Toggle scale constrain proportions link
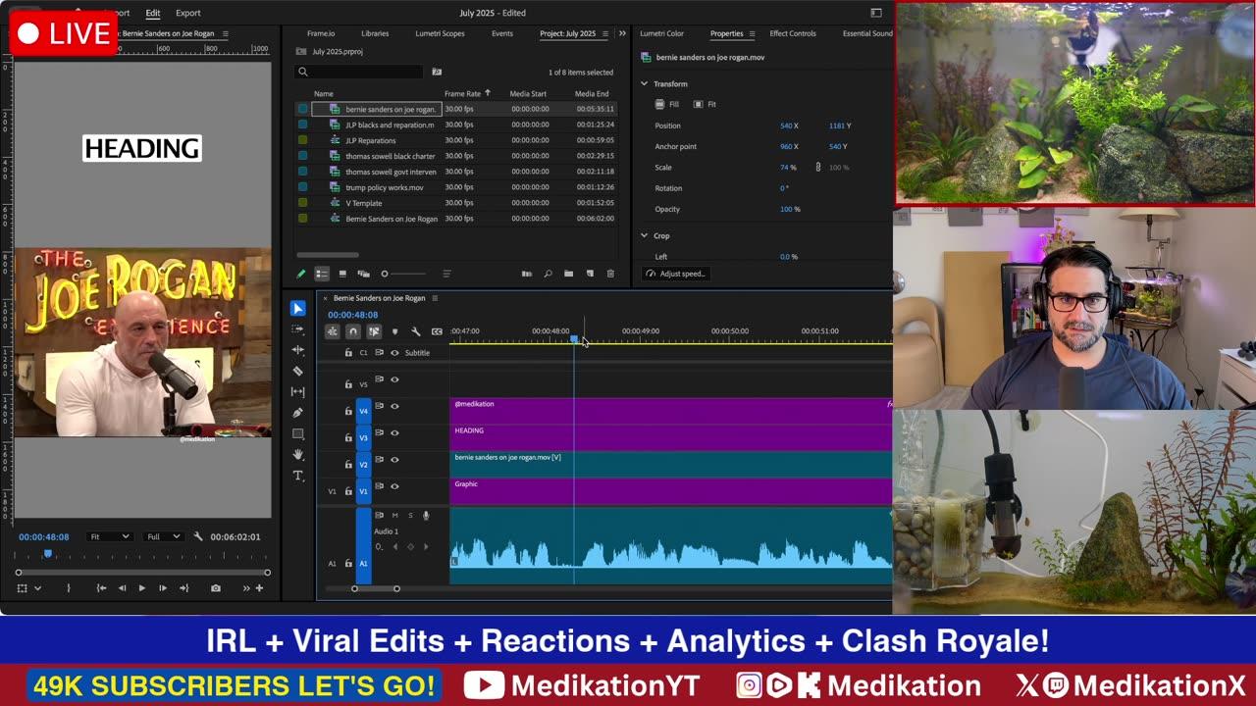The image size is (1256, 706). coord(818,167)
